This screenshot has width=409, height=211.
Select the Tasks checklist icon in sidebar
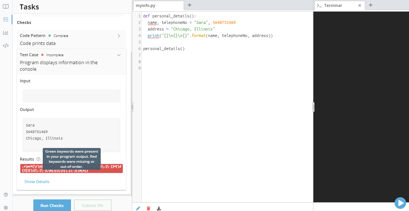pyautogui.click(x=5, y=19)
